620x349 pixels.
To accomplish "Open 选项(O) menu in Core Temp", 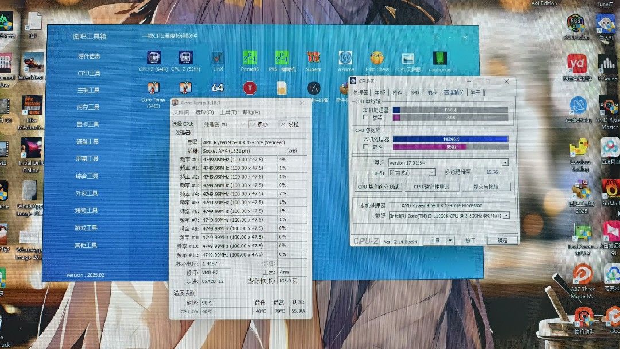I will coord(204,113).
